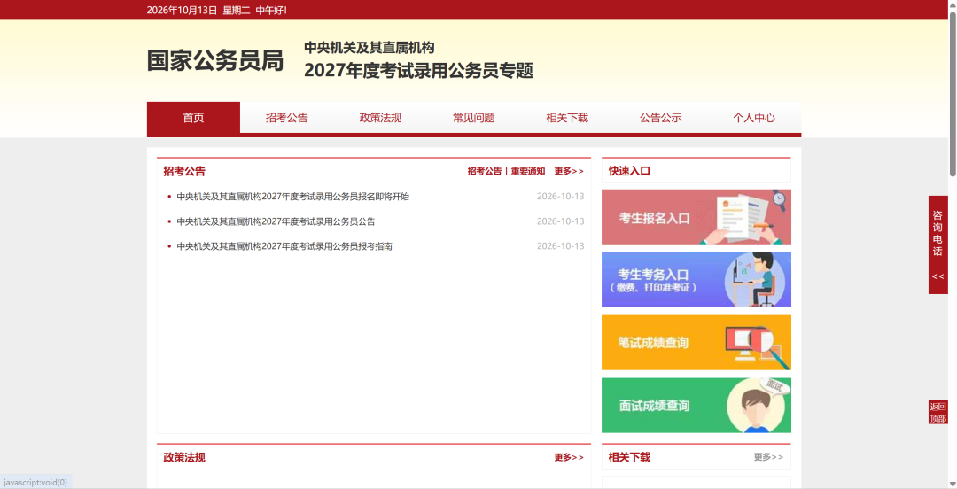
Task: Click the 相关下载 section heading
Action: coord(629,457)
